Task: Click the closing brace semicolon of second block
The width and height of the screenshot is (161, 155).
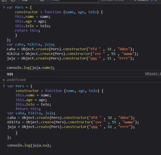Action: coord(9,137)
